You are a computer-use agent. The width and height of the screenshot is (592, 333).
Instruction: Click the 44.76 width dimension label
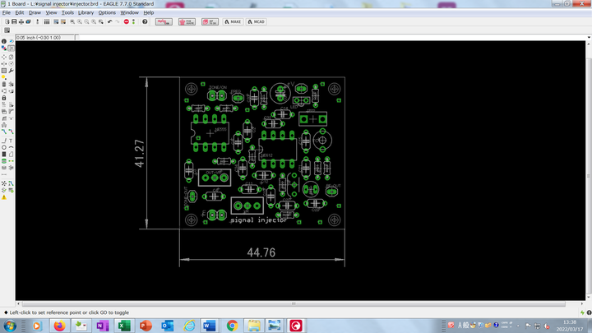click(261, 252)
